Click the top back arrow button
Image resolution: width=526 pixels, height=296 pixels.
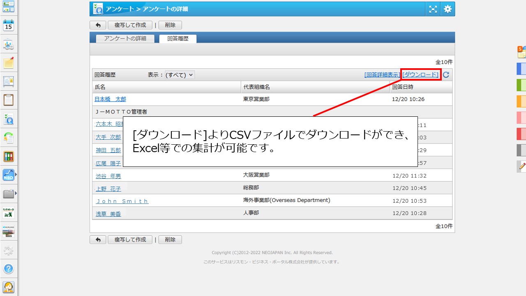98,25
